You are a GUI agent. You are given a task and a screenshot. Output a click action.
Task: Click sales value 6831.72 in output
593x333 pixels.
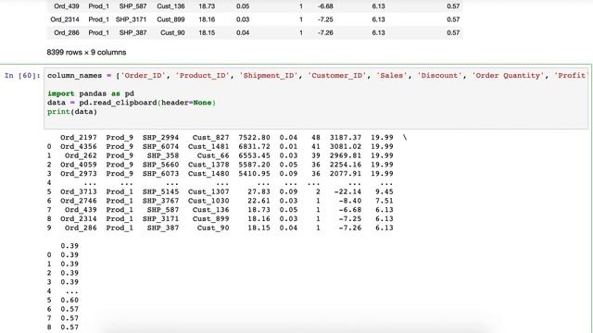(x=254, y=146)
